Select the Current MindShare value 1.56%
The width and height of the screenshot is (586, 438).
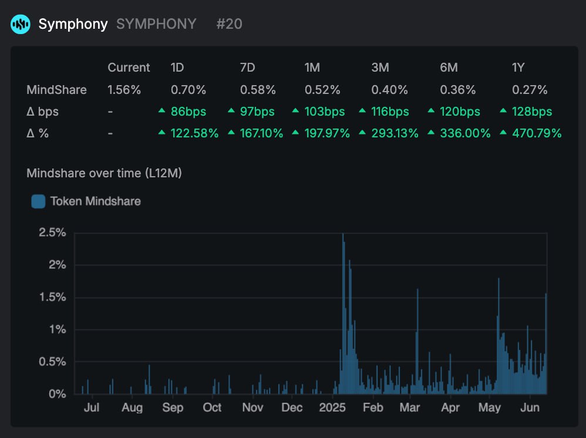pyautogui.click(x=123, y=90)
